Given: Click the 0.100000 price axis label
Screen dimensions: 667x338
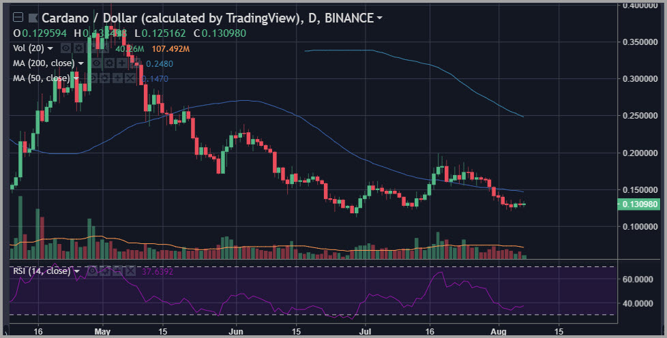Looking at the screenshot, I should coord(640,227).
